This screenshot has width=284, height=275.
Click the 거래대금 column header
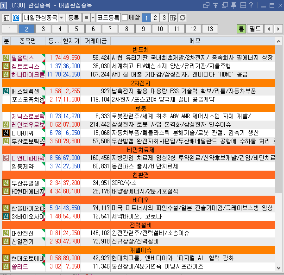pos(96,41)
